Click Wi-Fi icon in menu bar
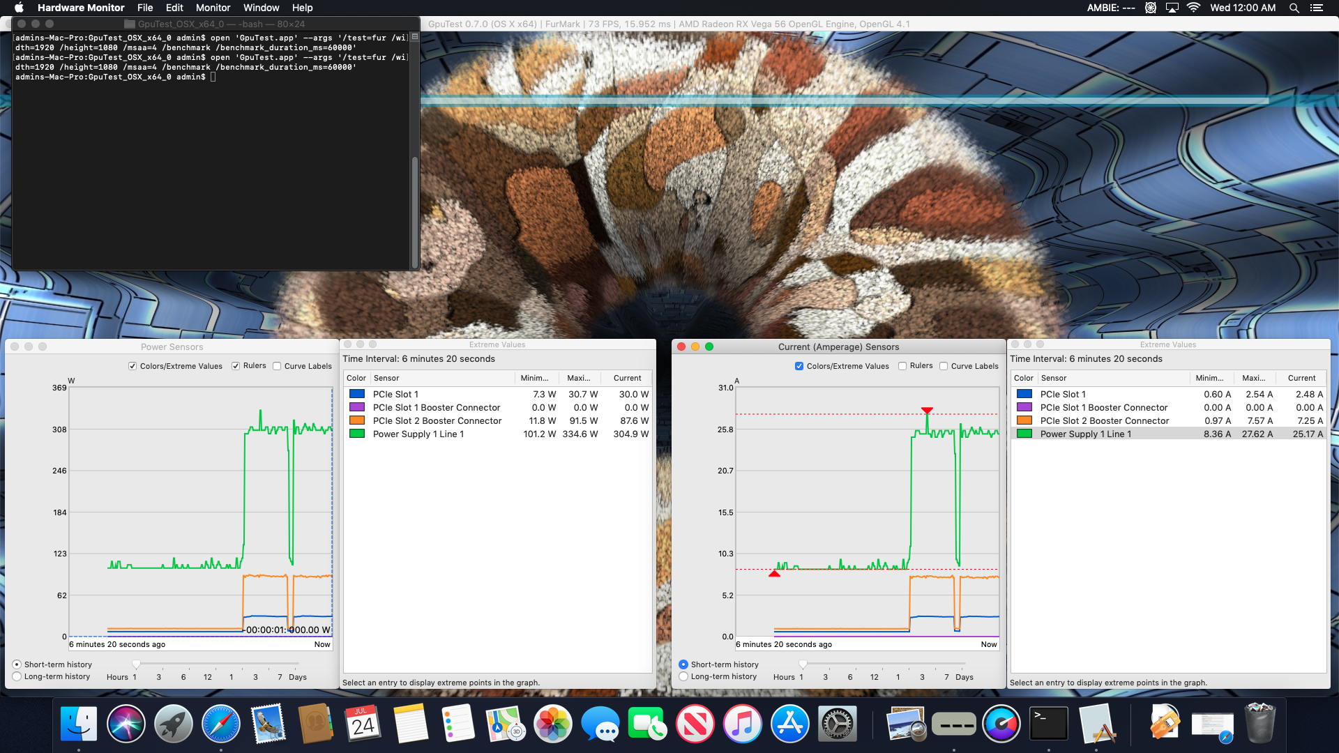1339x753 pixels. coord(1193,8)
